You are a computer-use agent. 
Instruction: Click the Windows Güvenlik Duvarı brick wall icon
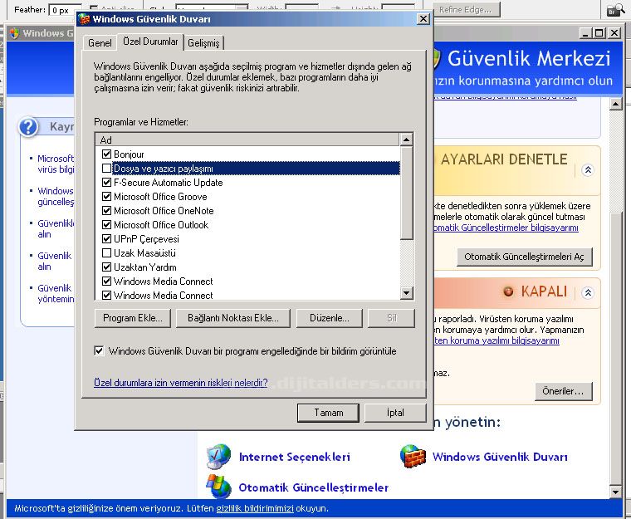413,456
